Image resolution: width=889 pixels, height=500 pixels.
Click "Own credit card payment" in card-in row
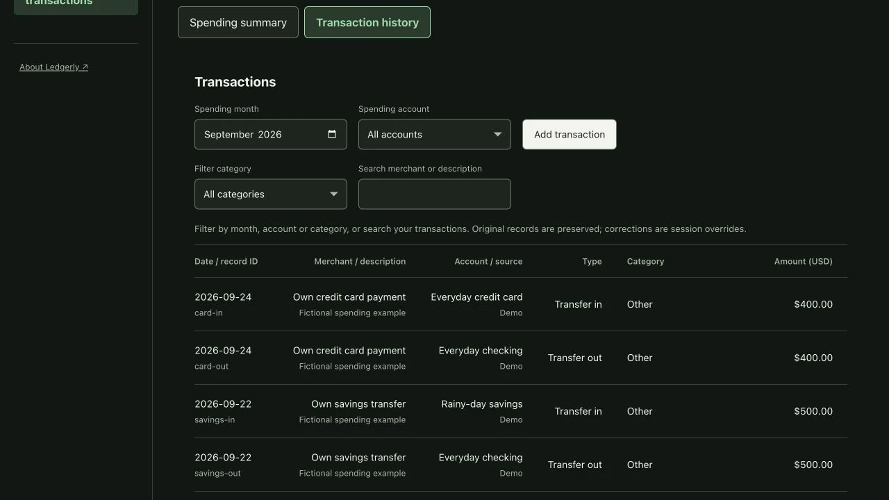tap(349, 297)
